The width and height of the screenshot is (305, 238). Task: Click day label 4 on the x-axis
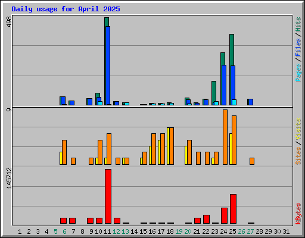(x=46, y=231)
